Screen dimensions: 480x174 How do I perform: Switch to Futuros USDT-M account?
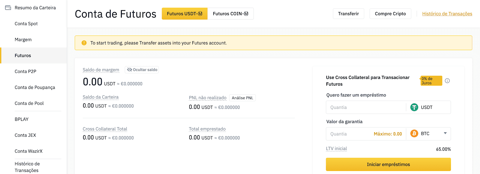(184, 14)
